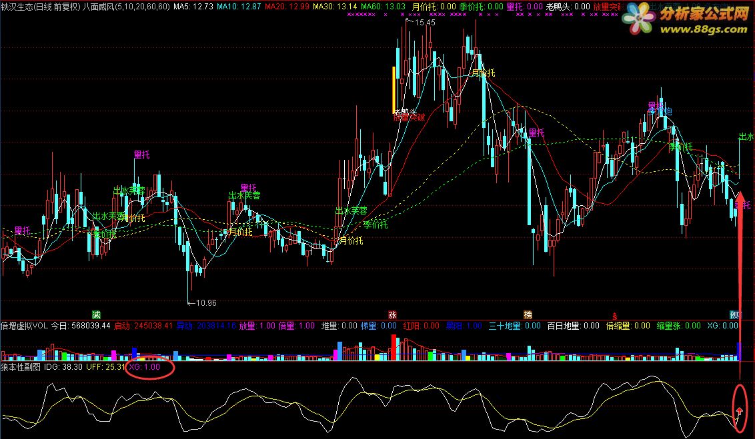Click the 倍缩量: 0.00 readout
The width and height of the screenshot is (755, 439).
628,326
